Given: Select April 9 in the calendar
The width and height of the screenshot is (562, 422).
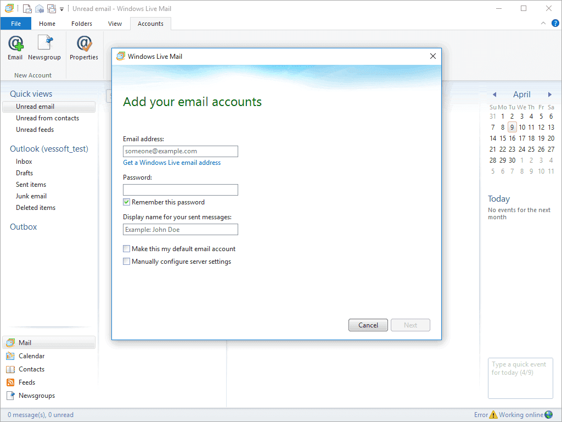Looking at the screenshot, I should 512,127.
